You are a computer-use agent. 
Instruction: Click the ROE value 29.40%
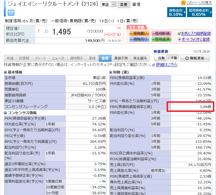click(x=204, y=153)
